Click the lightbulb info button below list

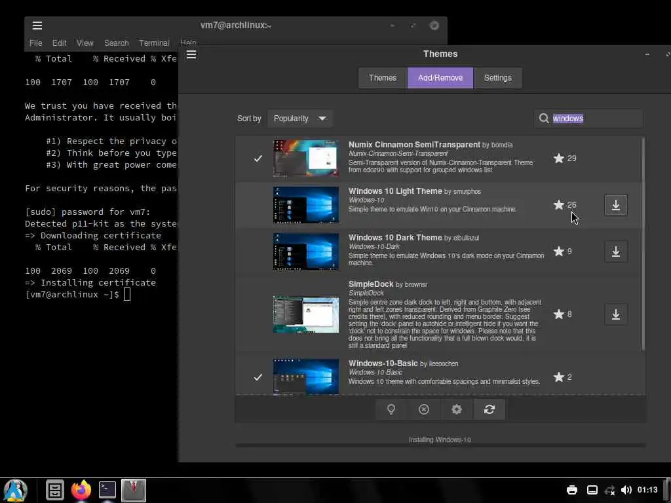point(391,409)
